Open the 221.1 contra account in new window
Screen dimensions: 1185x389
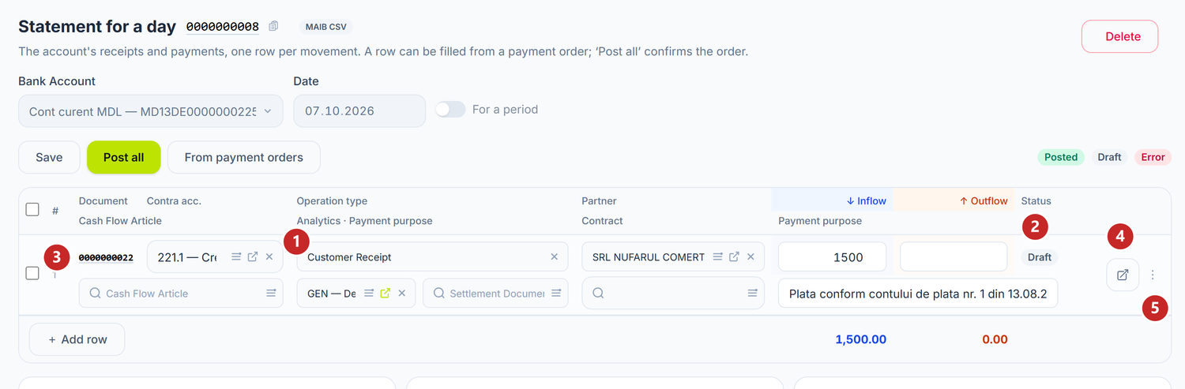coord(253,256)
